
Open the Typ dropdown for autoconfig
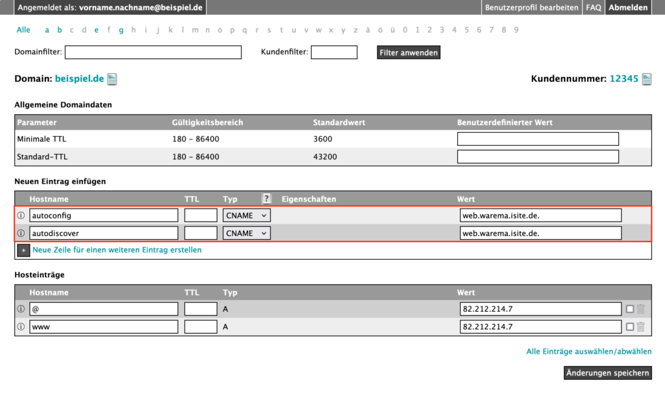[247, 215]
